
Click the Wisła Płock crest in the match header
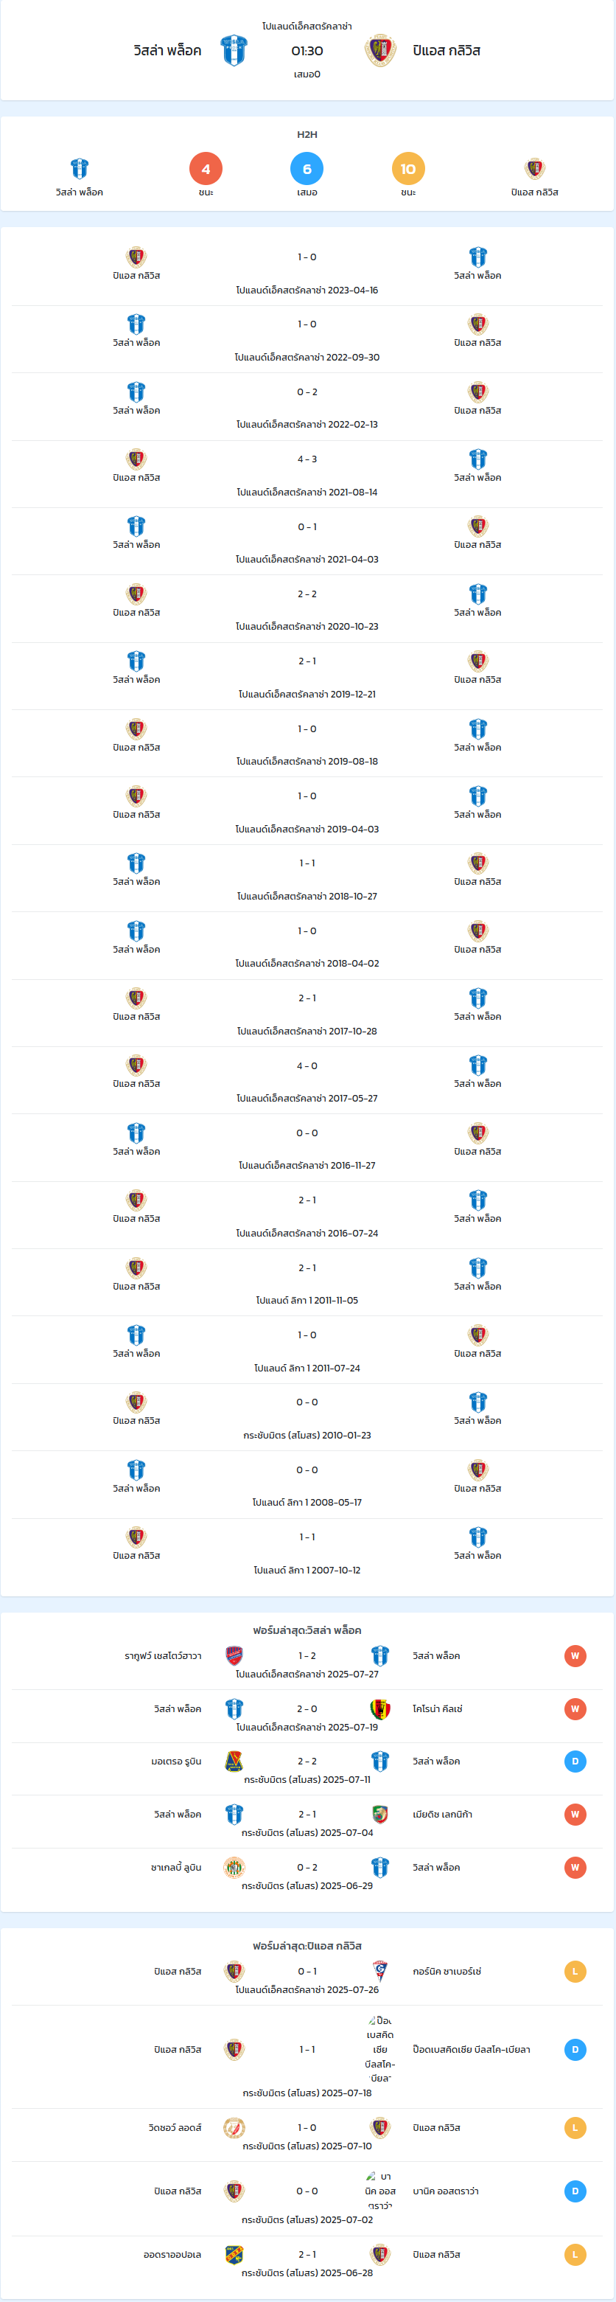pyautogui.click(x=234, y=51)
